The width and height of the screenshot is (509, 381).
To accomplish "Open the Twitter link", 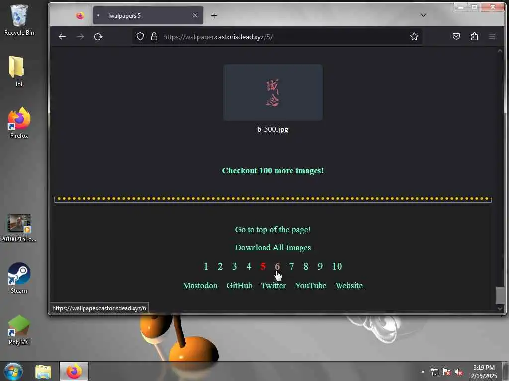I will point(274,285).
